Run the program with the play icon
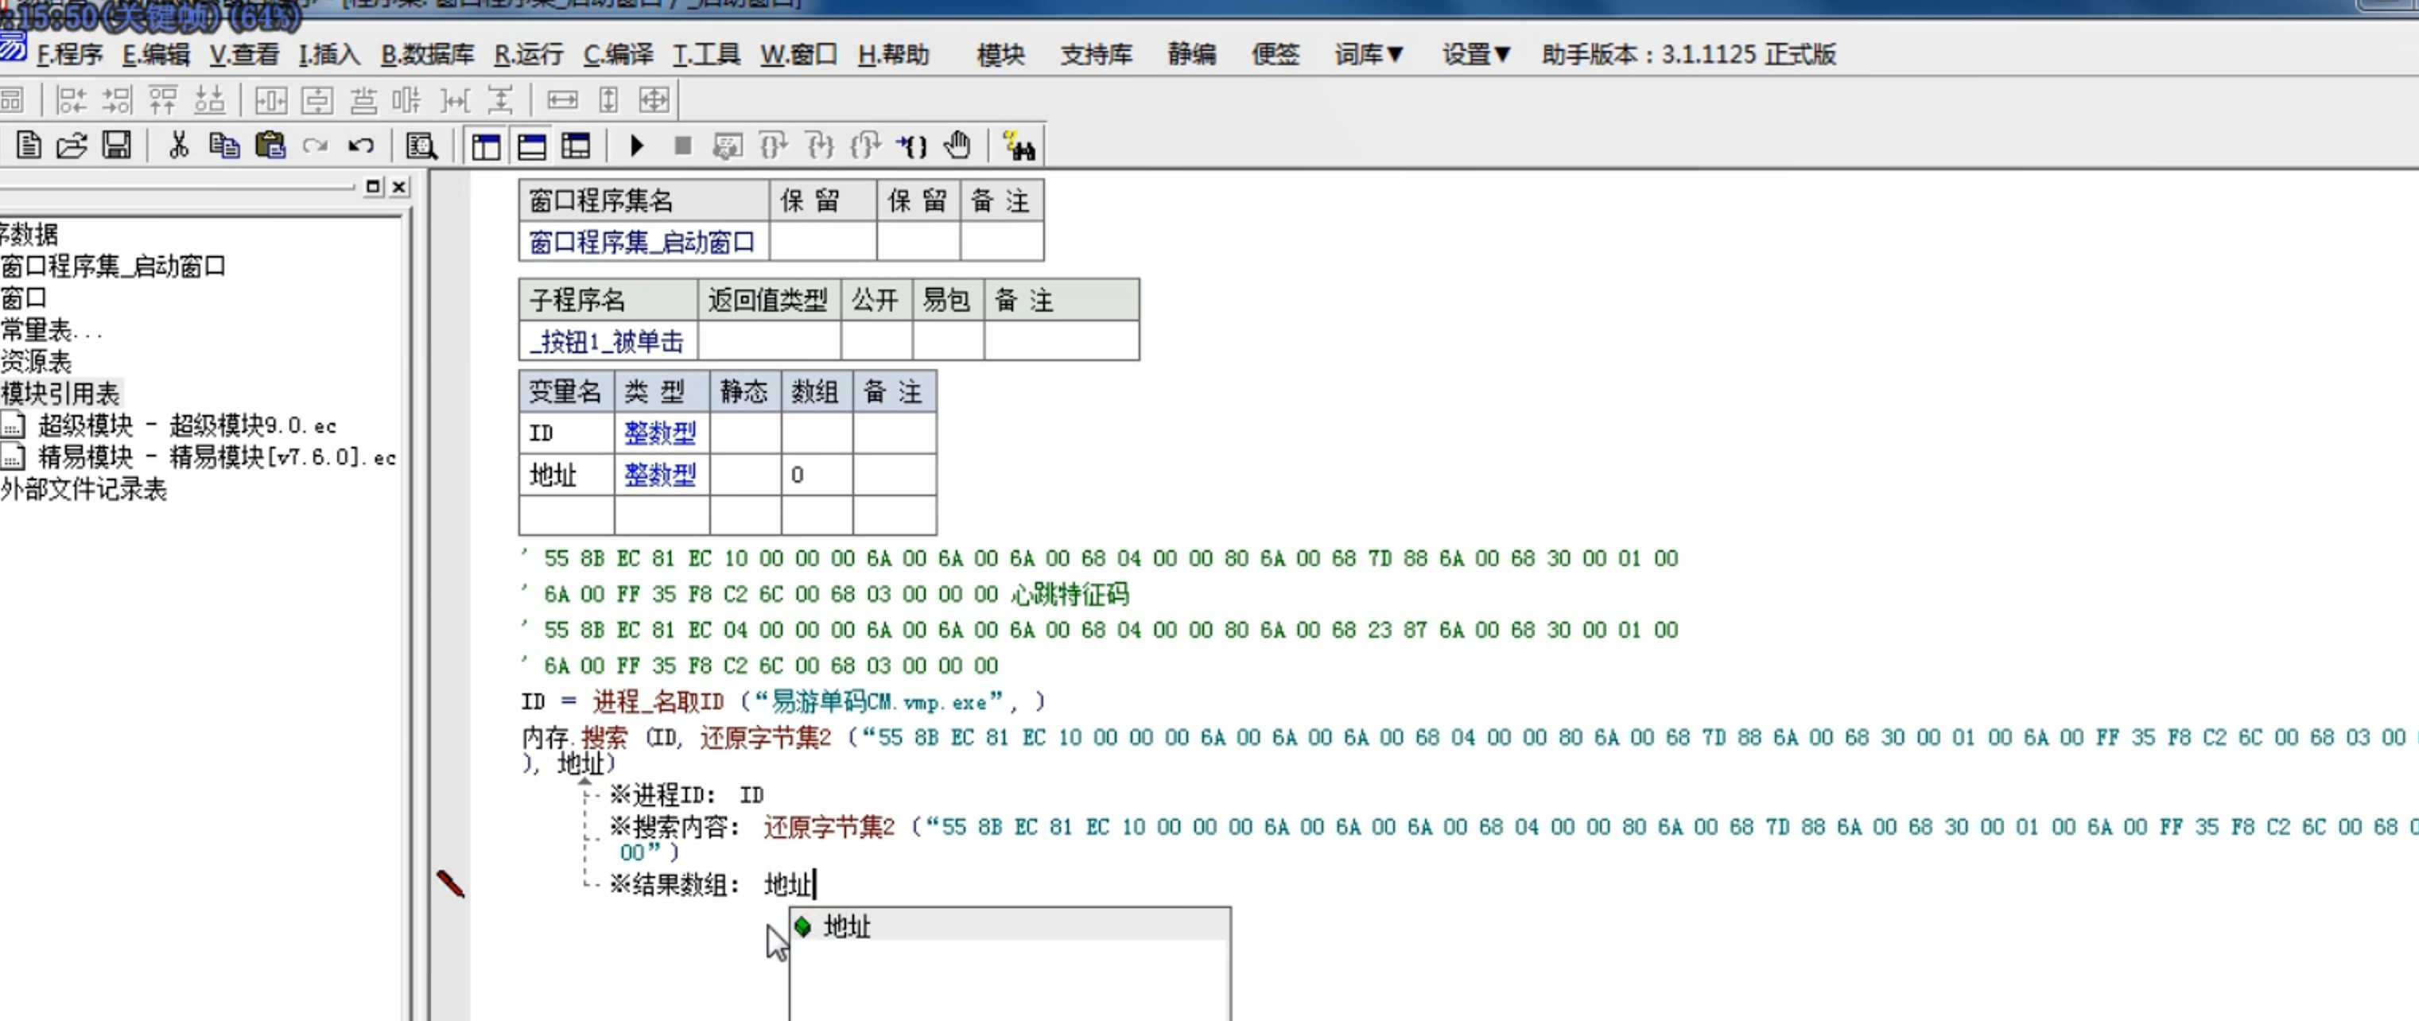The image size is (2419, 1021). [x=637, y=146]
